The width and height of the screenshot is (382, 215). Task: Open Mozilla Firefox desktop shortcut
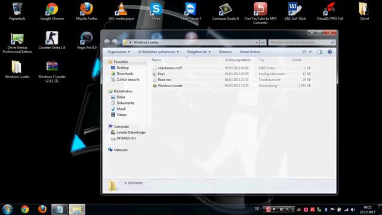[x=87, y=11]
